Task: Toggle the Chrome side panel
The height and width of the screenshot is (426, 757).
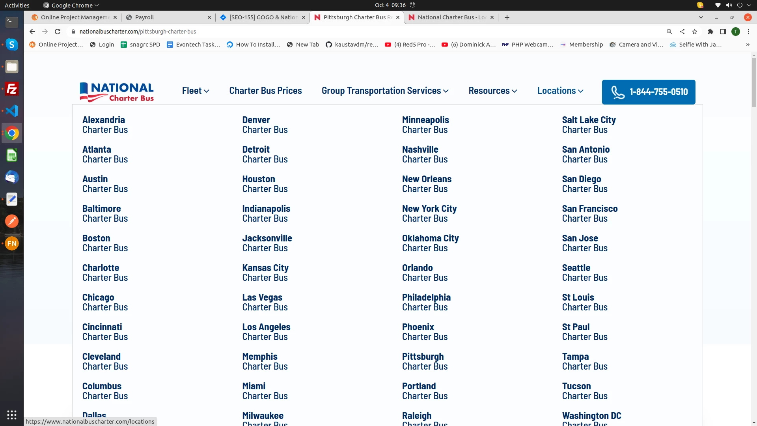Action: (x=723, y=32)
